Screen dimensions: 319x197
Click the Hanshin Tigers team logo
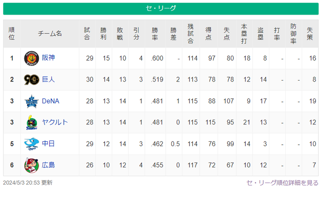click(31, 58)
